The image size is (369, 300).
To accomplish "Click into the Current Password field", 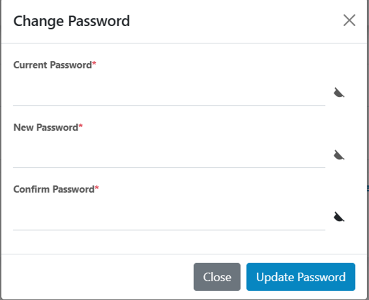I will tap(169, 92).
